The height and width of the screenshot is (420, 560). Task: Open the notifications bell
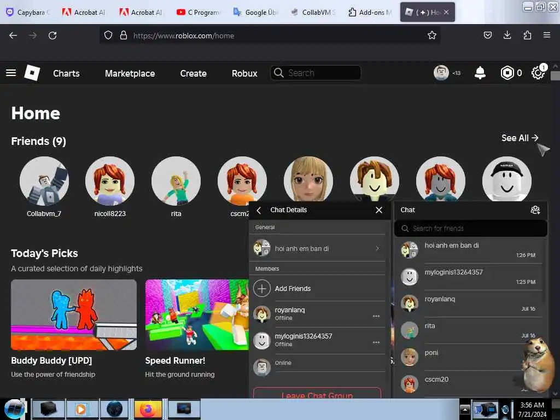480,73
